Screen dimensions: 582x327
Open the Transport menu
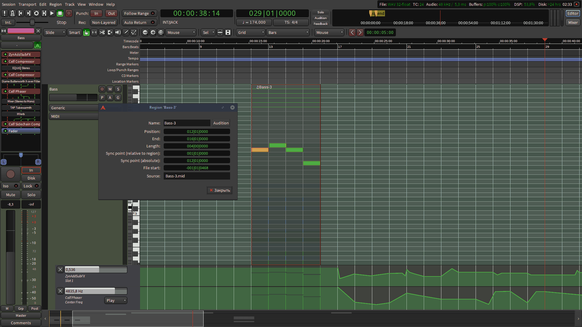pyautogui.click(x=27, y=4)
